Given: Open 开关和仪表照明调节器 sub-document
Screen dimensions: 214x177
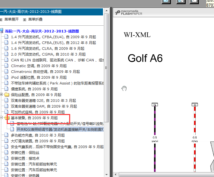Looking at the screenshot, I should 60,129.
